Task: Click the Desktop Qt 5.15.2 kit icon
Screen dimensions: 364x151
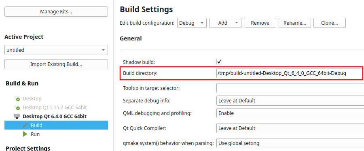Action: click(x=17, y=108)
